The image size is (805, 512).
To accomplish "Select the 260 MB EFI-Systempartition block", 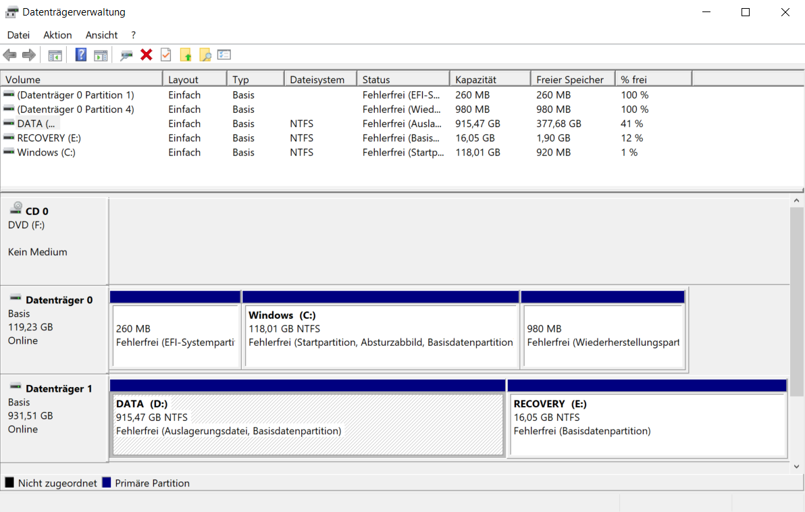I will pyautogui.click(x=175, y=330).
